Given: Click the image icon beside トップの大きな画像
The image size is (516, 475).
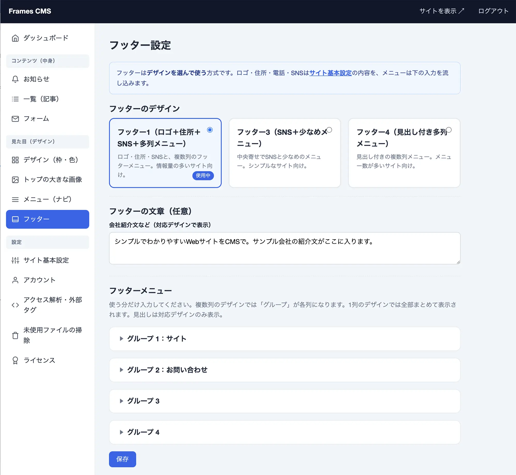Looking at the screenshot, I should (15, 180).
